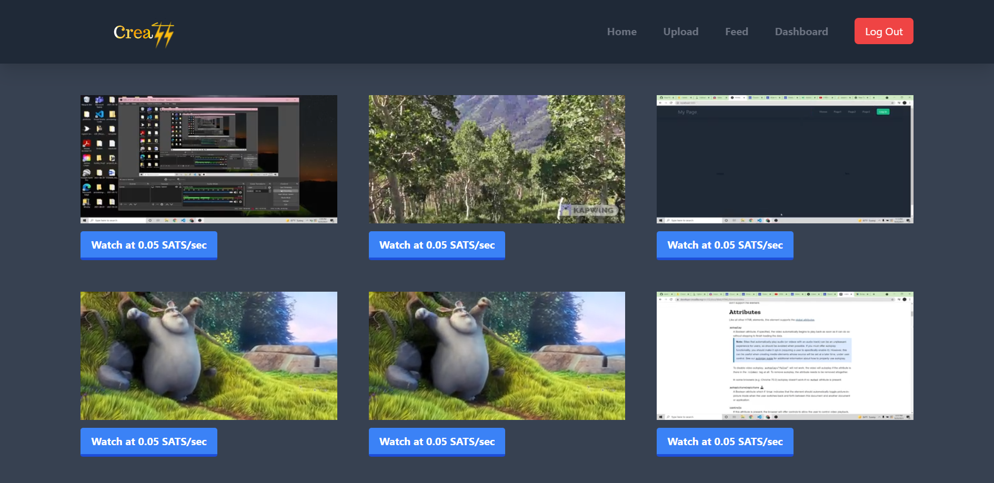Click Watch button under the Attributes video

[725, 442]
